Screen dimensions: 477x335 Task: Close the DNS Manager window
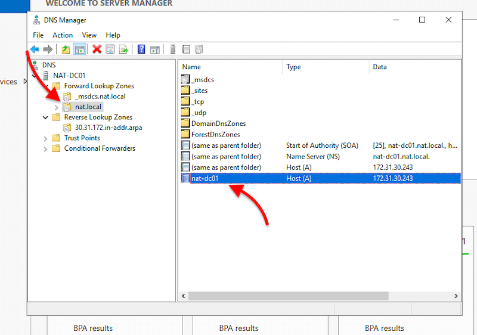[448, 20]
